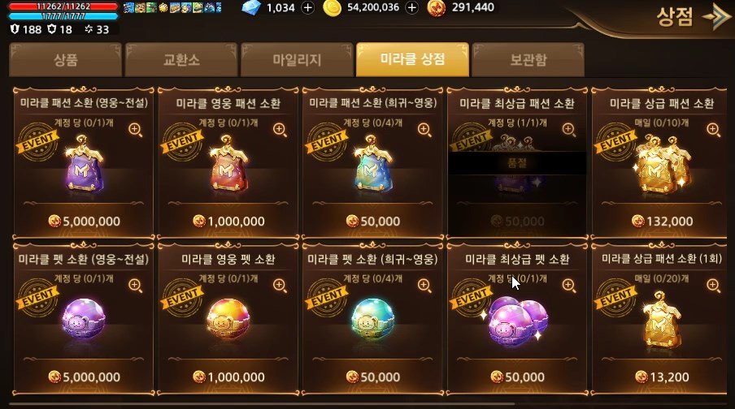Open magnifier on 미라클 패션 소환 (영웅~전설)

pyautogui.click(x=136, y=130)
